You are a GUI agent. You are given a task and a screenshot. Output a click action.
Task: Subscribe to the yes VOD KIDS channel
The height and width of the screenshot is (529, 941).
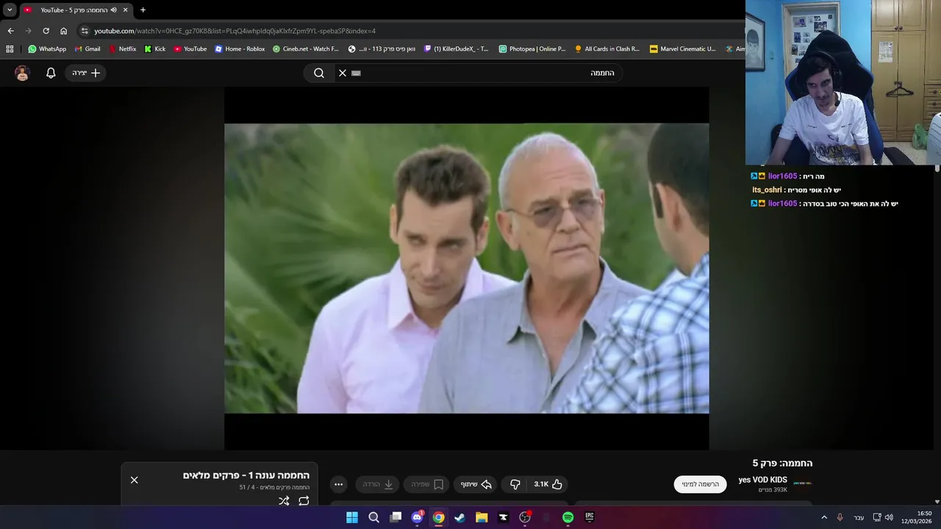[700, 484]
